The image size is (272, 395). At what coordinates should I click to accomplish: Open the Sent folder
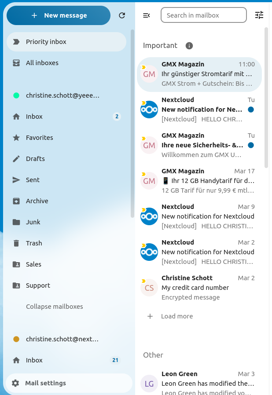(33, 180)
